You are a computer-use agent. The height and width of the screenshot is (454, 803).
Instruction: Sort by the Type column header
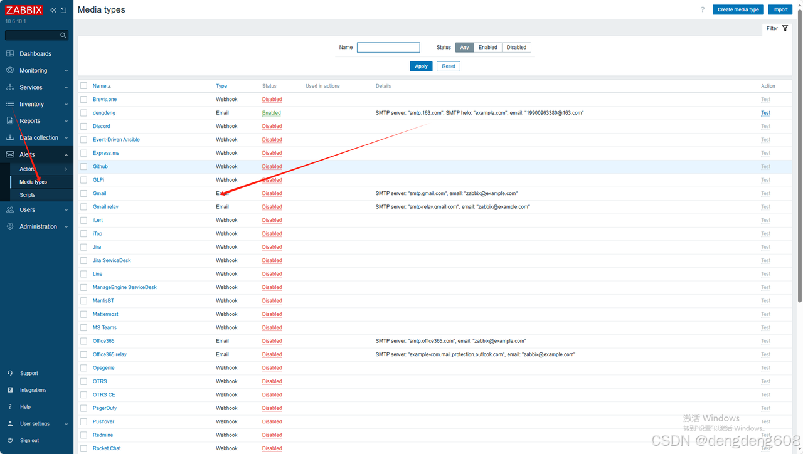[221, 86]
